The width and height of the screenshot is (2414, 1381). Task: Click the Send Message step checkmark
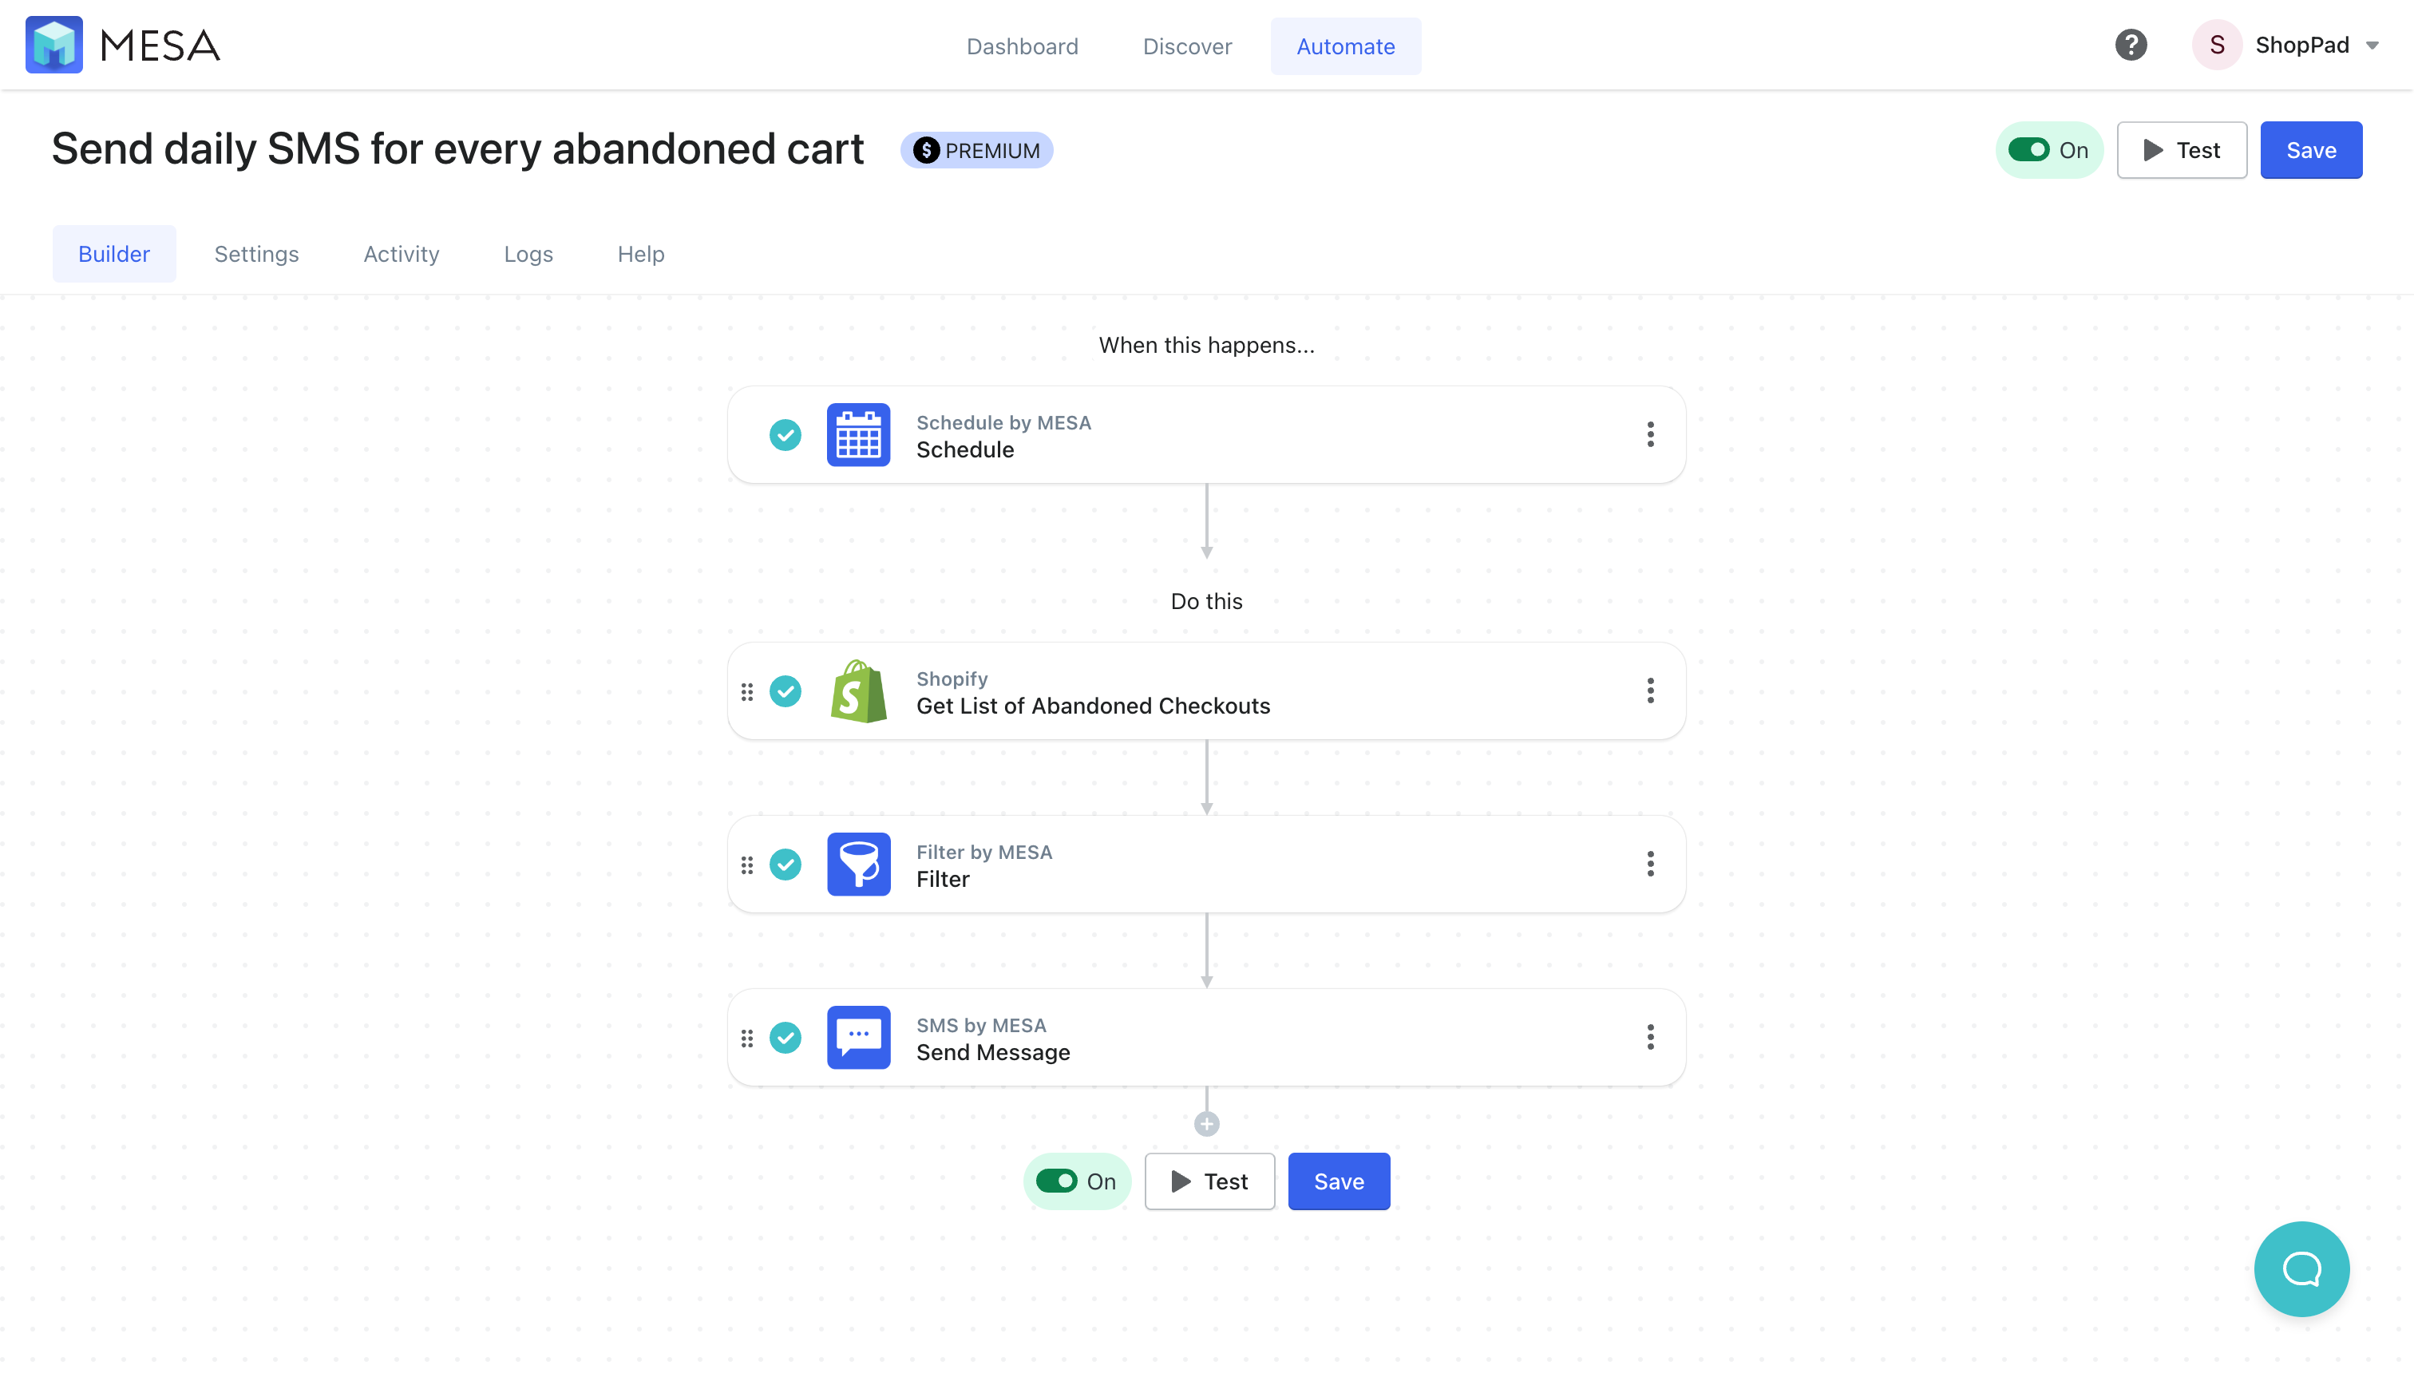786,1038
